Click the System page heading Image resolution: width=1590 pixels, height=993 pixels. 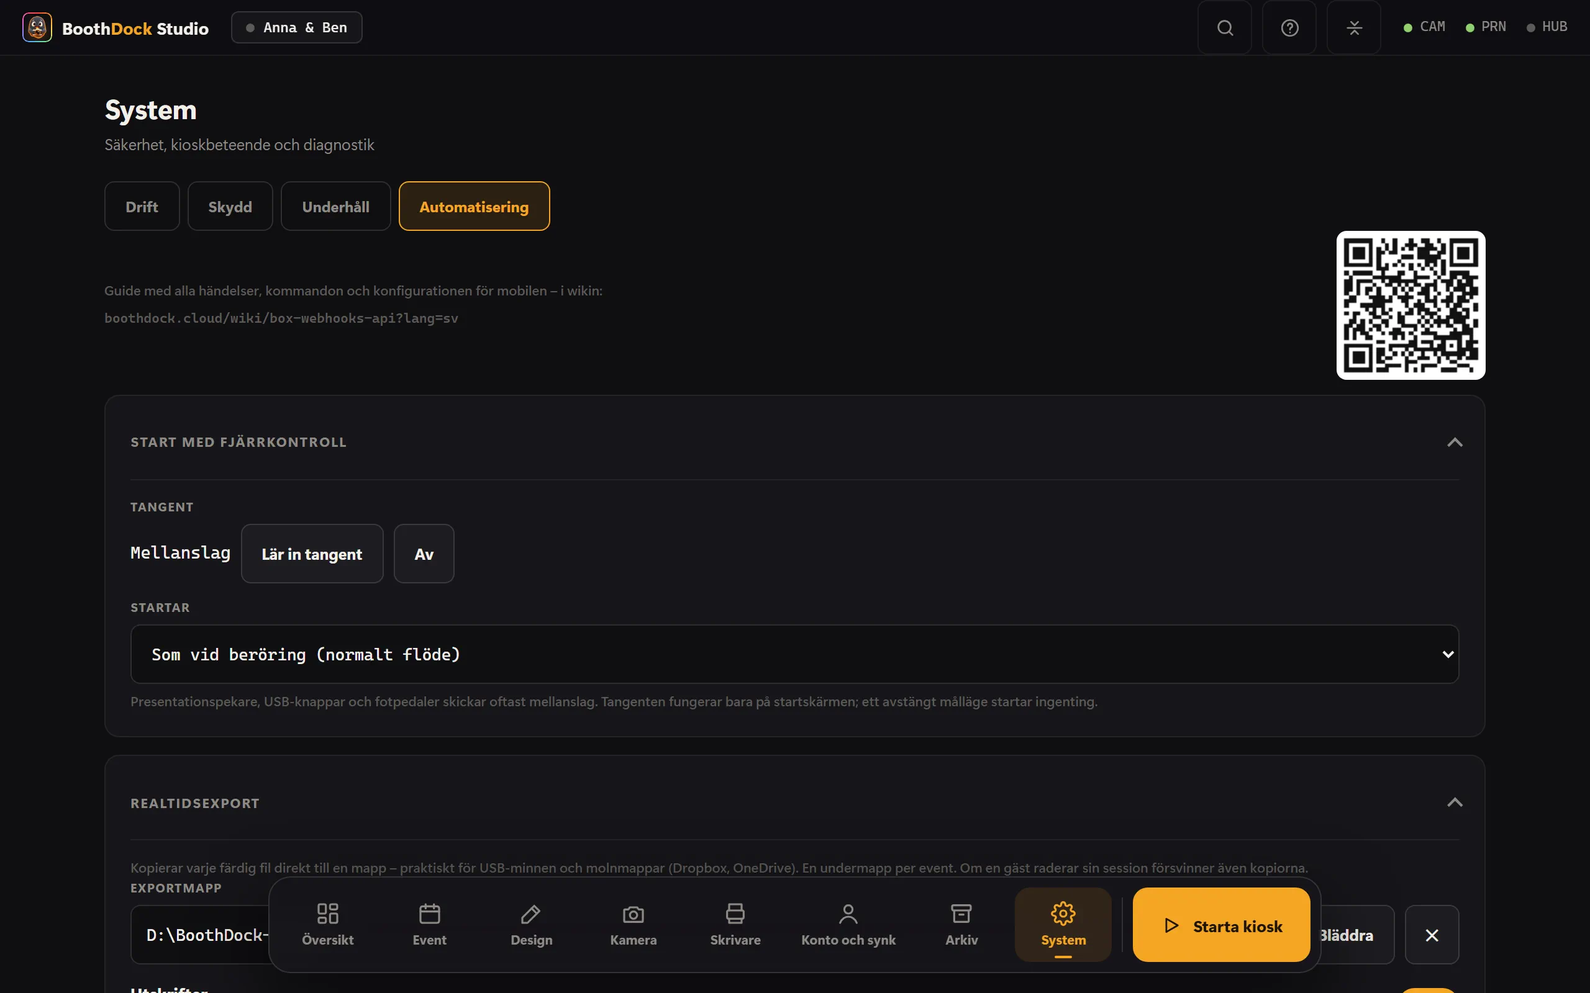pyautogui.click(x=150, y=110)
